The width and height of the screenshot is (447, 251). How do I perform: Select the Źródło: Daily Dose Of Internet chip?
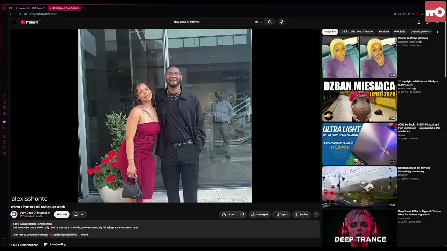tap(357, 32)
